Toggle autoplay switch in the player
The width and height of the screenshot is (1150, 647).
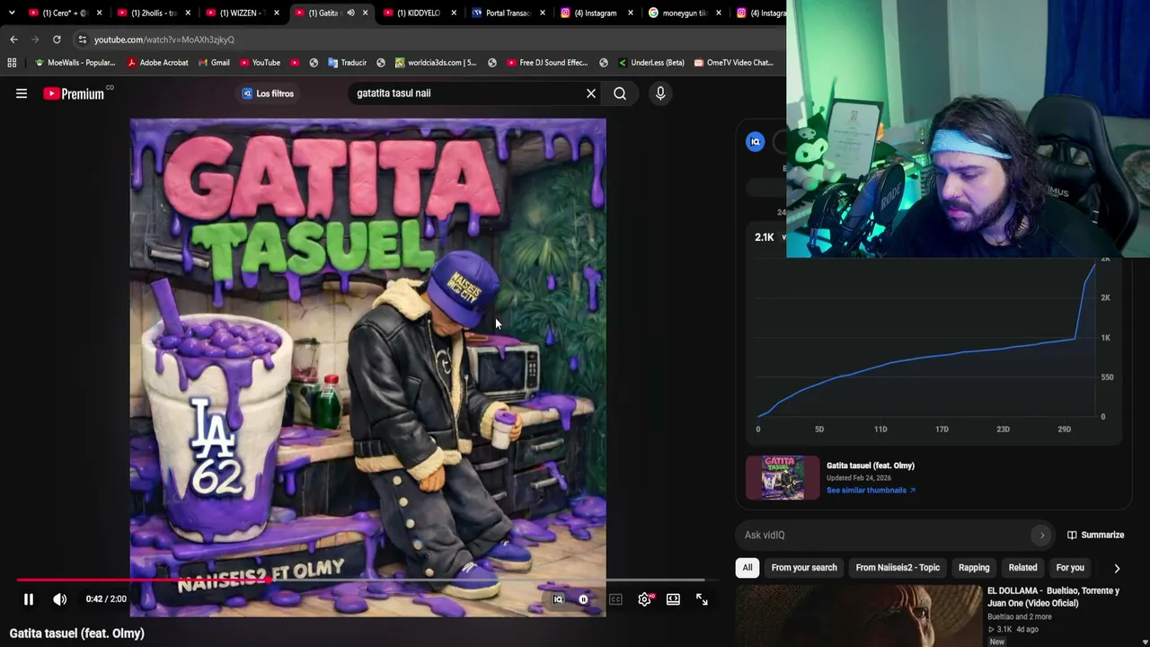click(583, 599)
